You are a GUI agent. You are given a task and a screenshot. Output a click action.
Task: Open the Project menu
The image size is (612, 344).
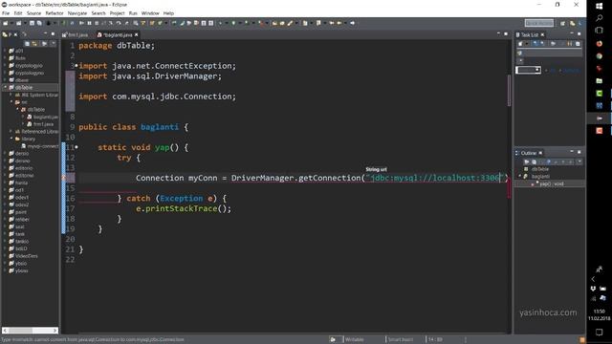(x=117, y=13)
